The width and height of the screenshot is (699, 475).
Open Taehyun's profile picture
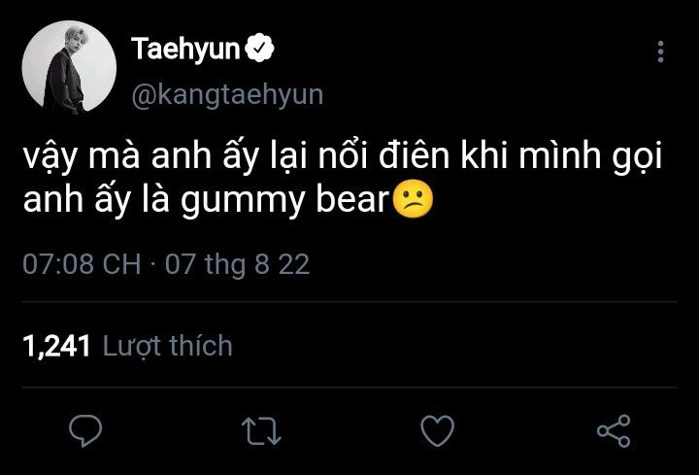[68, 68]
